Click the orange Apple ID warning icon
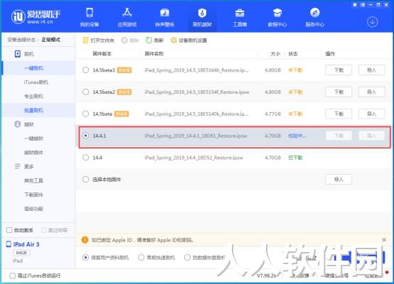Screen dimensions: 394x284 [x=85, y=240]
